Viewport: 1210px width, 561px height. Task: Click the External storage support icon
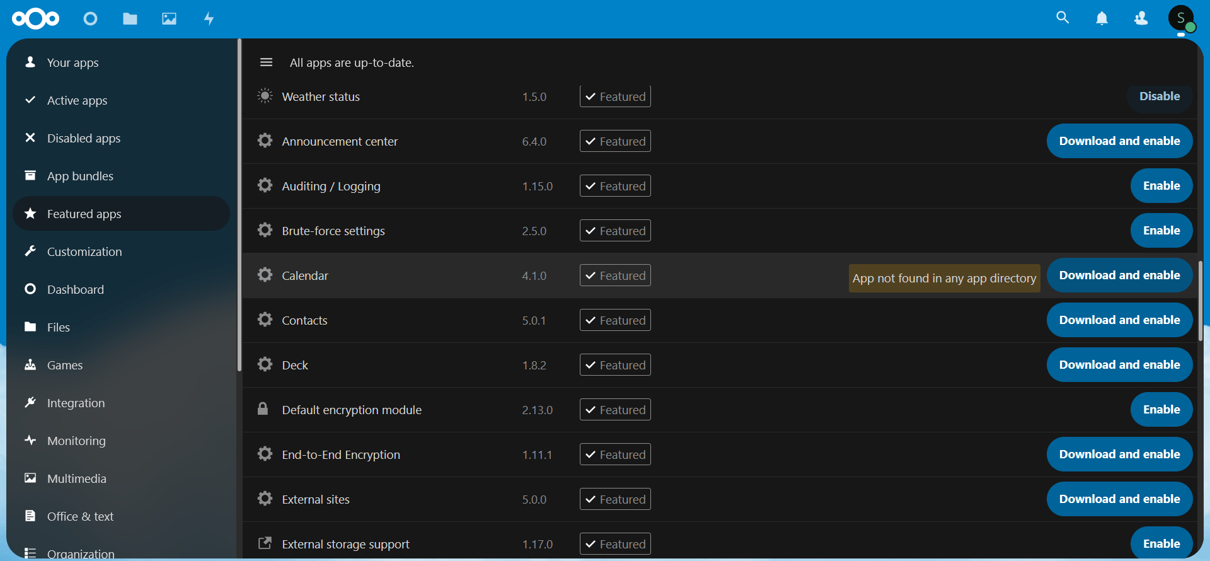pyautogui.click(x=265, y=543)
